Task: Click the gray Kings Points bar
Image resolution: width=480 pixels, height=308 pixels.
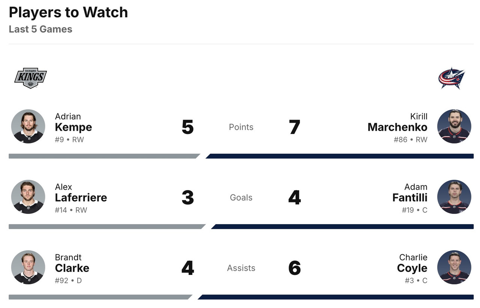Action: point(103,156)
